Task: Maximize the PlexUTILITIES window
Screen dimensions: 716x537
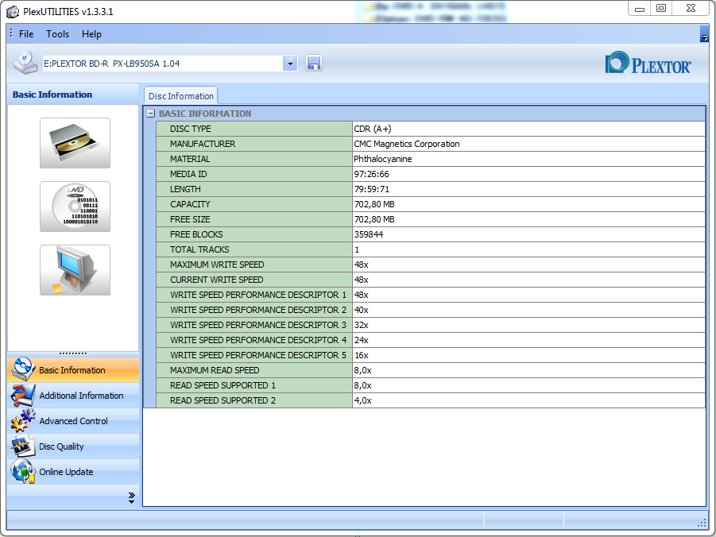Action: click(660, 8)
